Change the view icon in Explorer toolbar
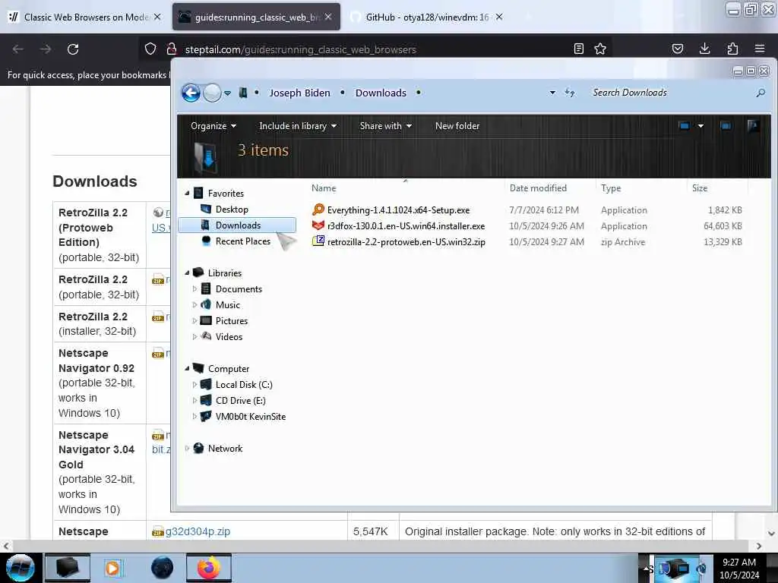 (685, 126)
